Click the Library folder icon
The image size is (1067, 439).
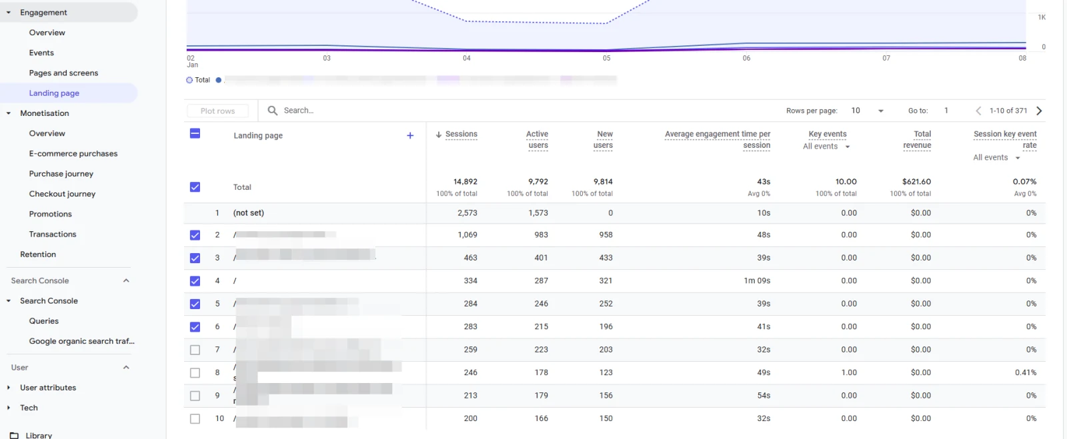pyautogui.click(x=14, y=435)
